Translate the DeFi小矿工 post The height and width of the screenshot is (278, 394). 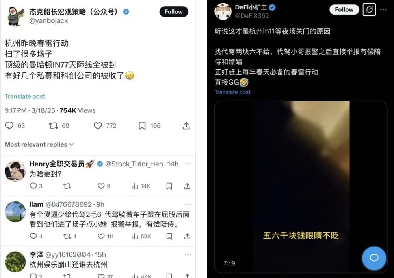point(232,92)
